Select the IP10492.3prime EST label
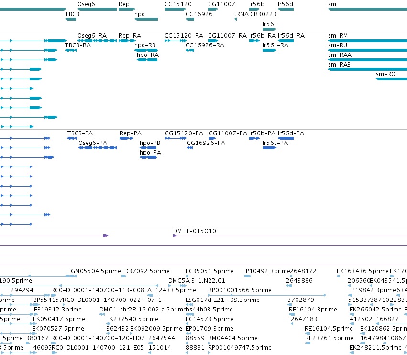The image size is (407, 355). [267, 271]
